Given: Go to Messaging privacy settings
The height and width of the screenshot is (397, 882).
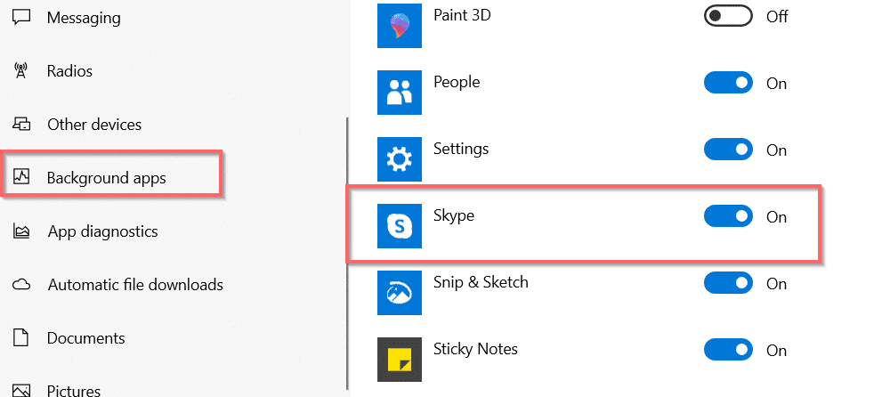Looking at the screenshot, I should point(83,18).
